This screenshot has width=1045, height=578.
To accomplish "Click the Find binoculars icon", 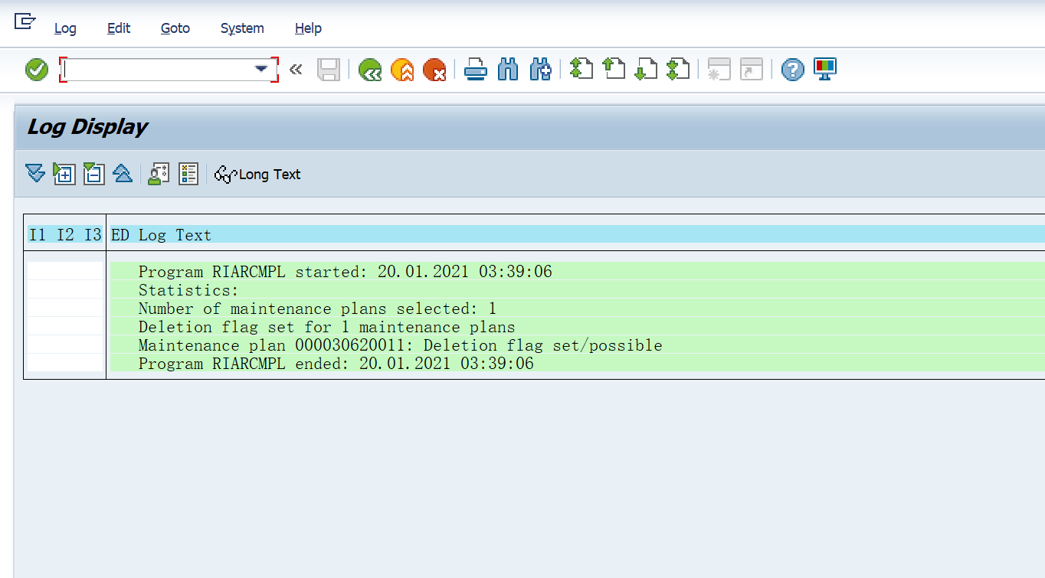I will pos(508,70).
